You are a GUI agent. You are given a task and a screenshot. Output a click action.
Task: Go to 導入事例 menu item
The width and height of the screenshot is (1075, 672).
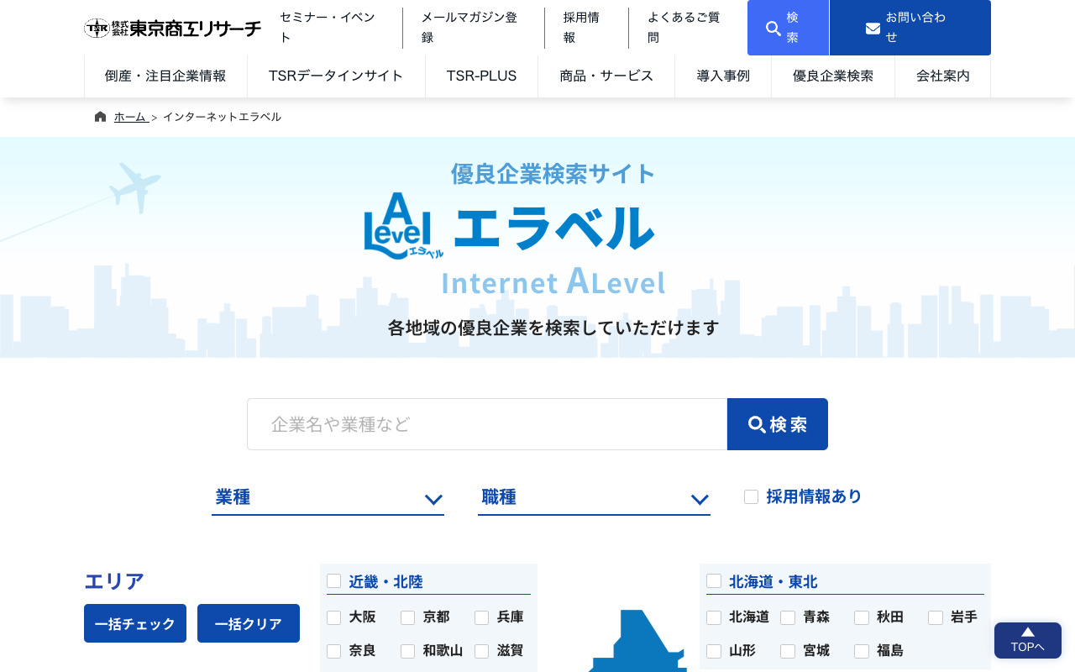pos(723,76)
